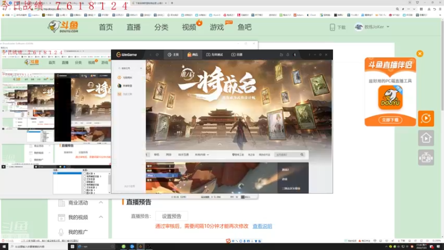Switch to the WeGame 主页 tab
The width and height of the screenshot is (444, 250).
point(173,54)
